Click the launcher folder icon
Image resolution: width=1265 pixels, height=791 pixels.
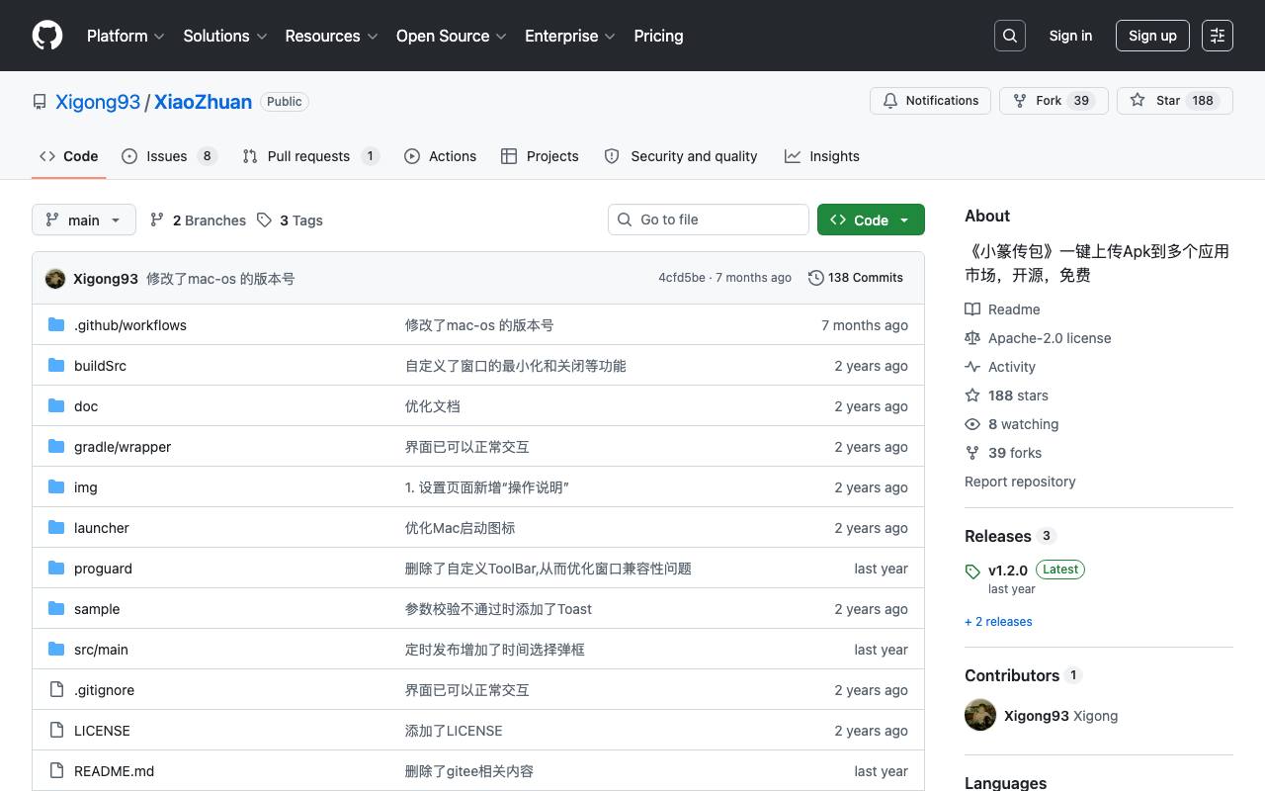coord(56,527)
